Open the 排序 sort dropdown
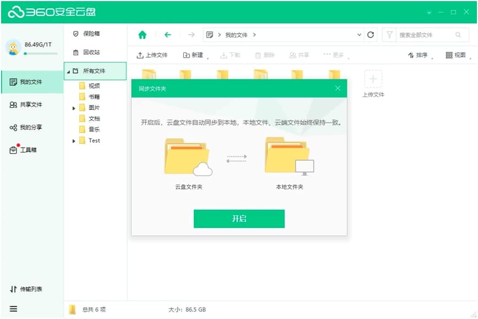 pyautogui.click(x=420, y=55)
